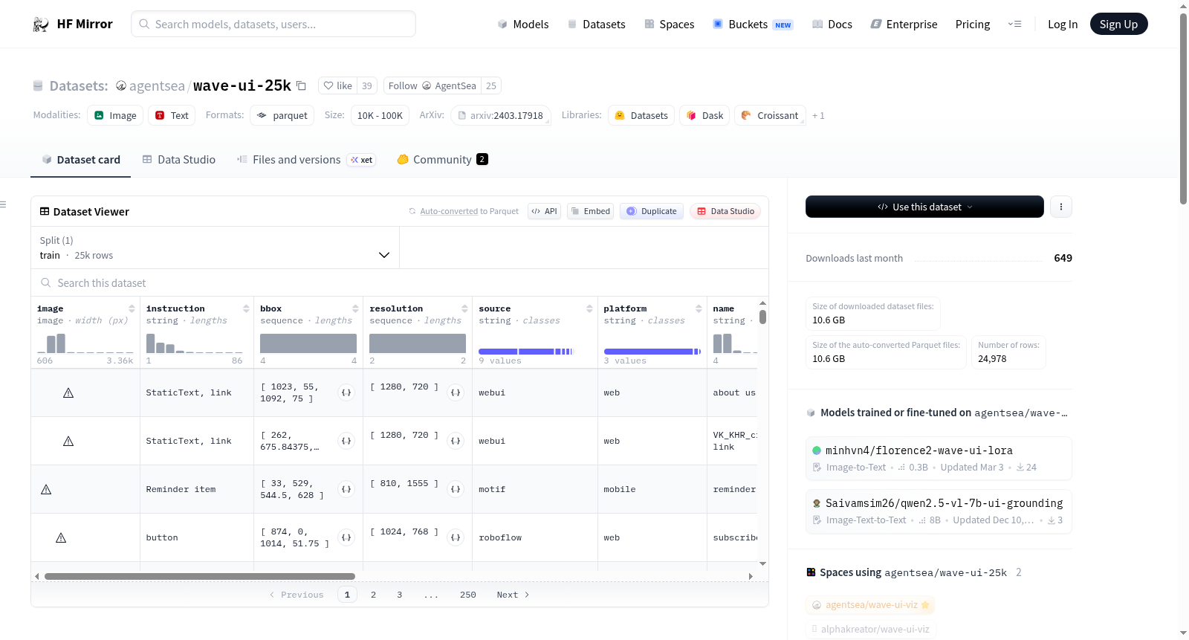The width and height of the screenshot is (1189, 640).
Task: Follow AgentSea organization
Action: 432,85
